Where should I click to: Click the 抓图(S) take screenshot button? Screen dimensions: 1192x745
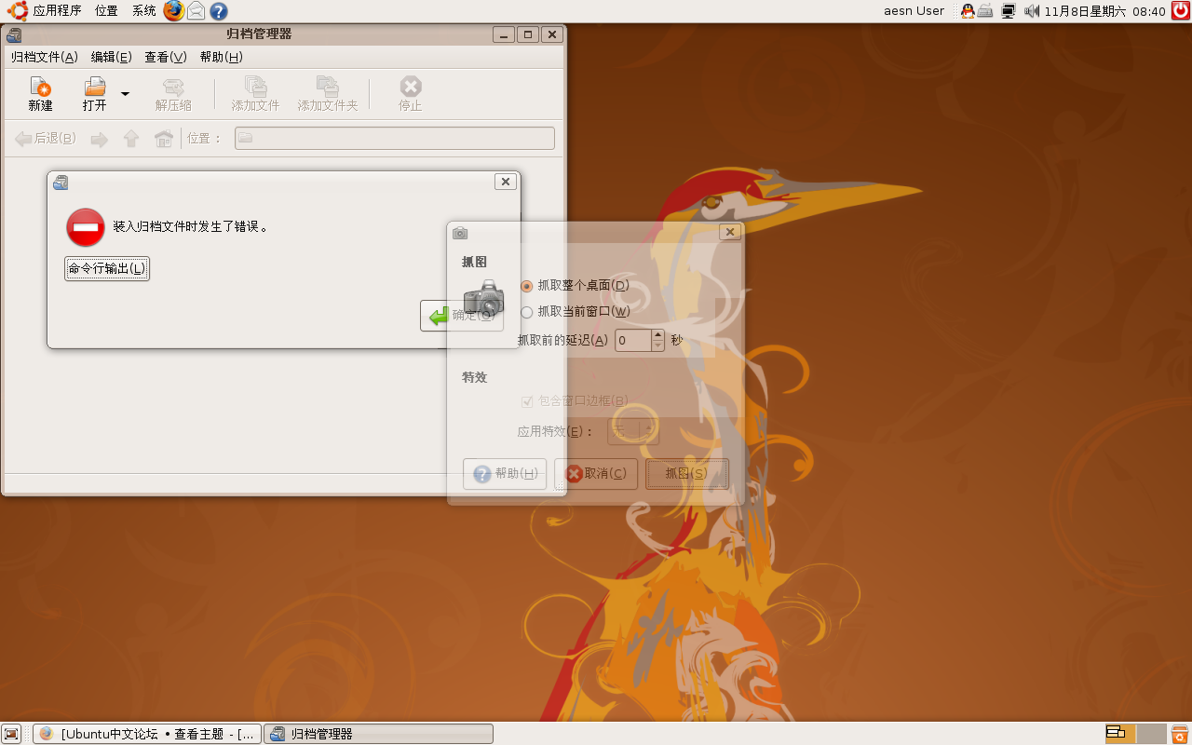[686, 474]
